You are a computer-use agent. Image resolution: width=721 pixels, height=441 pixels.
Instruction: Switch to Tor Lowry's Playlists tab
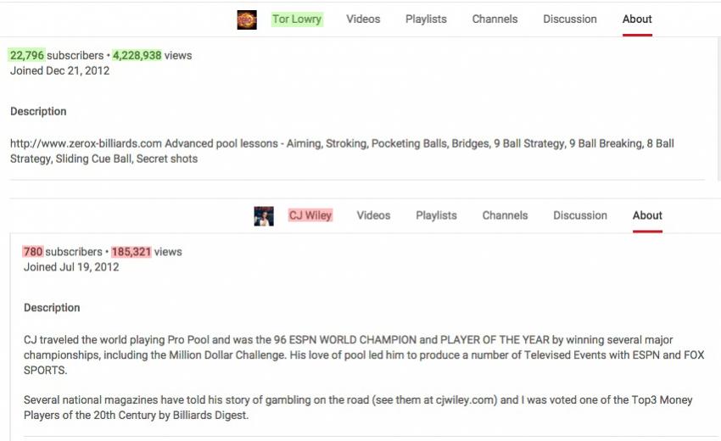426,20
